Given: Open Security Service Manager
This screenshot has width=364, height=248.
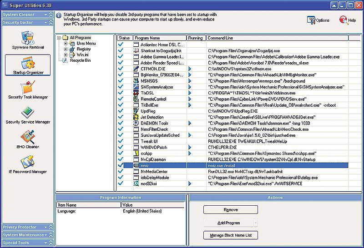Looking at the screenshot, I should (28, 115).
